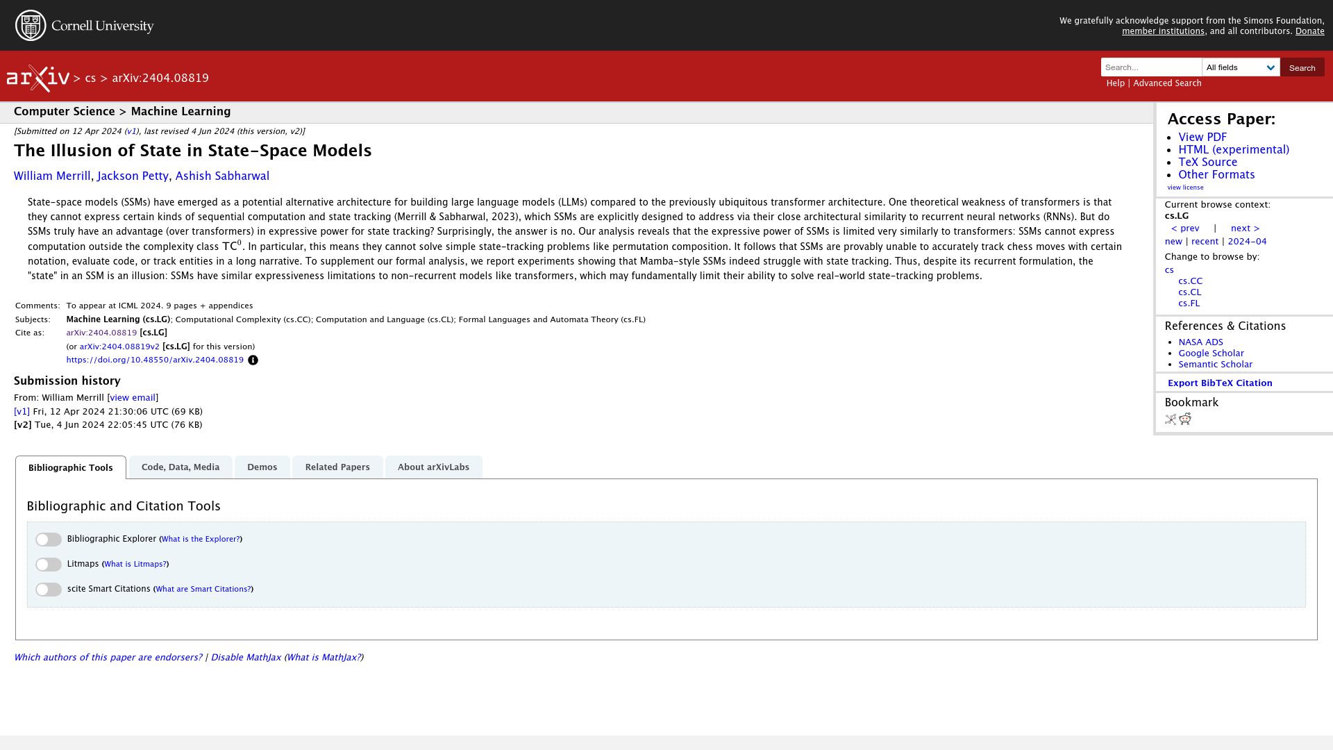
Task: Open Google Scholar citations link
Action: click(1211, 353)
